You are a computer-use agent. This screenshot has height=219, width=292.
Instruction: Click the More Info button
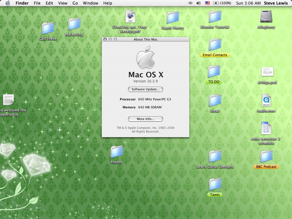click(145, 119)
